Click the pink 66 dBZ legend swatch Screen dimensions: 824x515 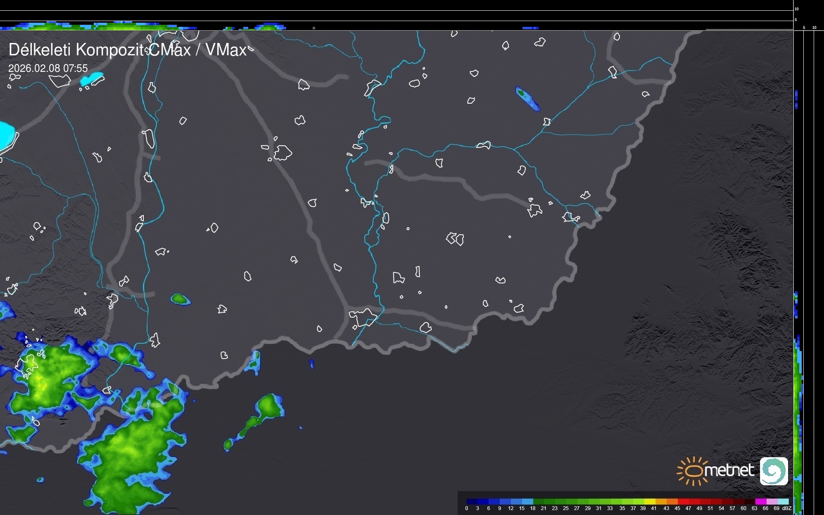pos(772,501)
